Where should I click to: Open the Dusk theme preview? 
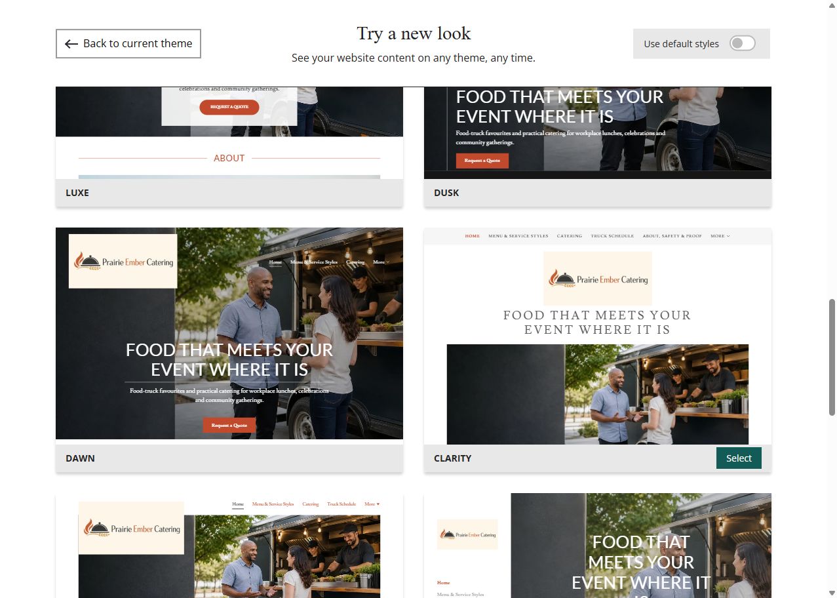point(598,132)
